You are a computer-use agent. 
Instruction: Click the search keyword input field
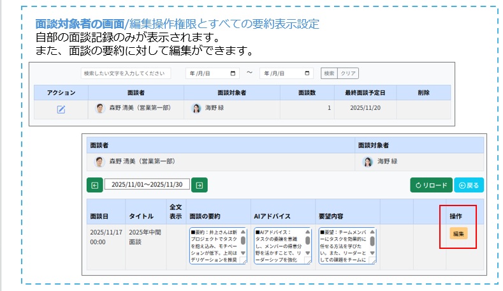tap(126, 73)
